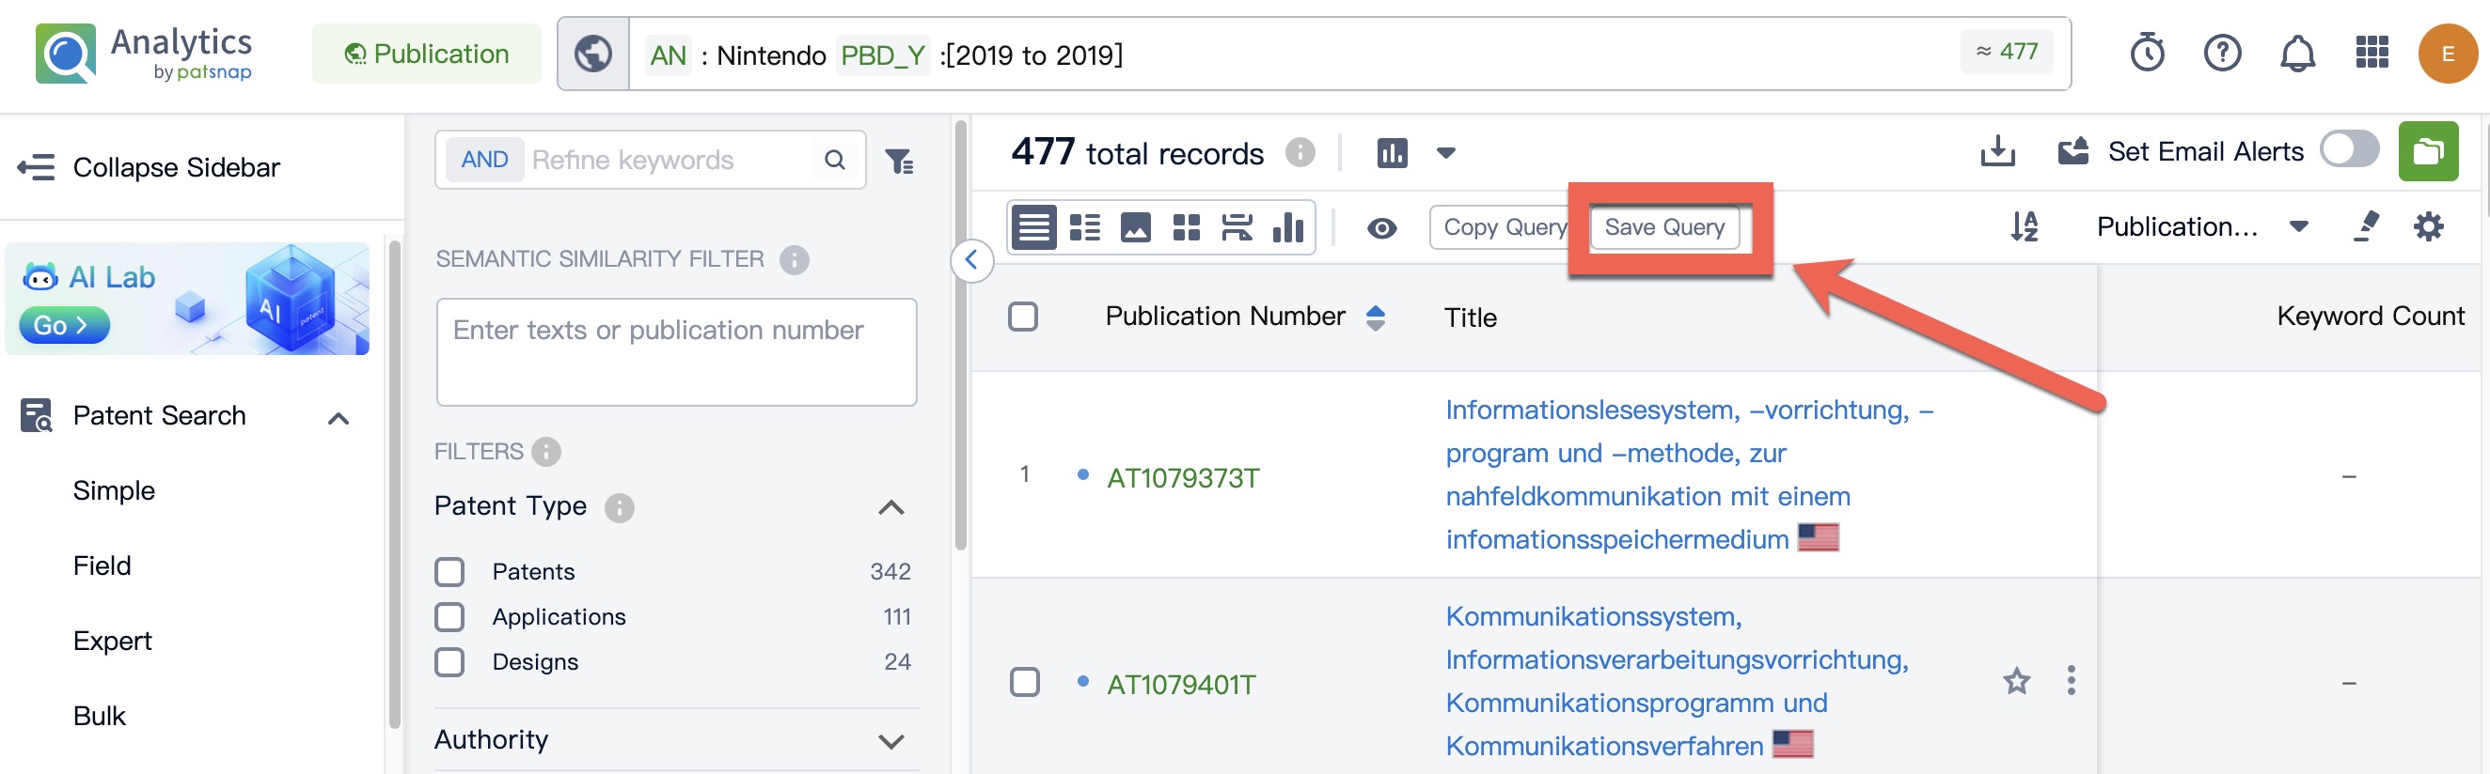The image size is (2490, 774).
Task: Toggle the Set Email Alerts switch
Action: click(2349, 150)
